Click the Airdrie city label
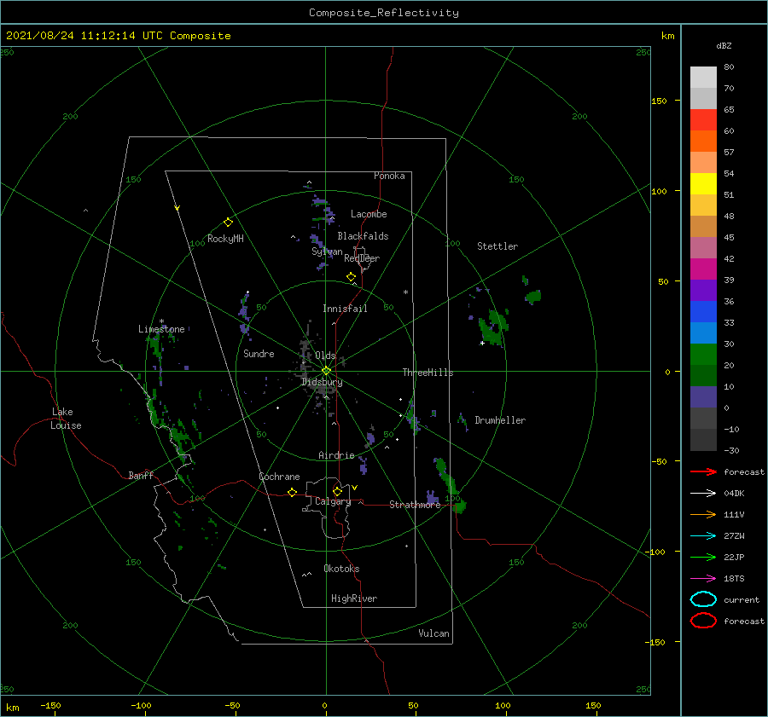Image resolution: width=768 pixels, height=717 pixels. coord(336,455)
